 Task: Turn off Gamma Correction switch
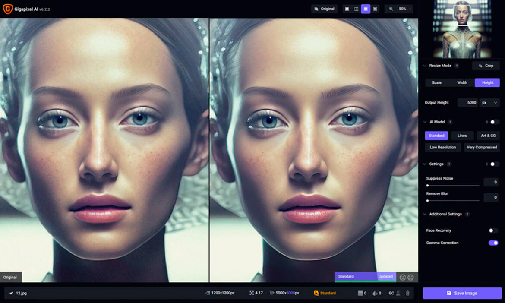pyautogui.click(x=493, y=243)
